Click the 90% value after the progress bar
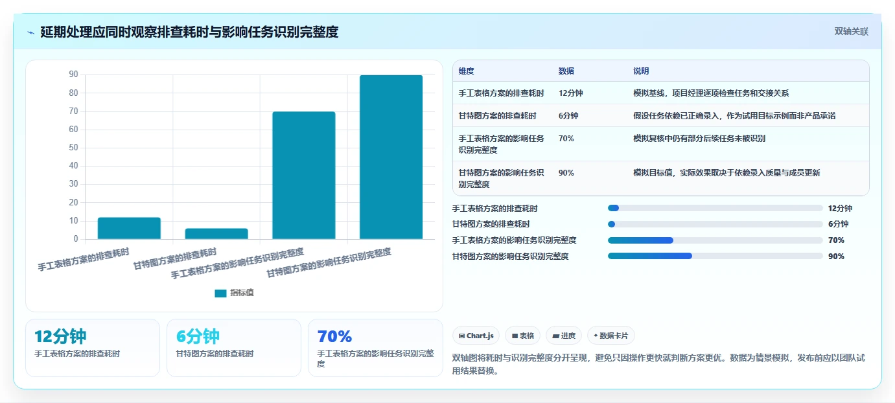Image resolution: width=895 pixels, height=403 pixels. click(x=836, y=256)
